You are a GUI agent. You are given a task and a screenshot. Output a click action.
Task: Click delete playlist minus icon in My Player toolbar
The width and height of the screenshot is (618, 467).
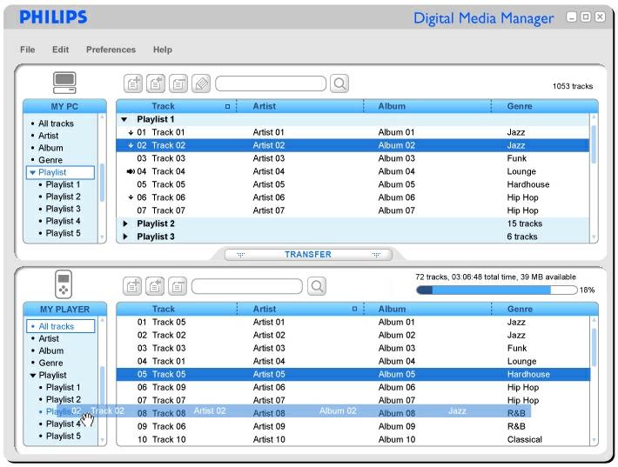pyautogui.click(x=178, y=286)
